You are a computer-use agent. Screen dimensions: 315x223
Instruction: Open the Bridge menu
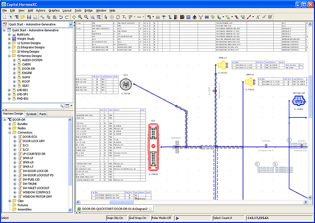pyautogui.click(x=88, y=10)
